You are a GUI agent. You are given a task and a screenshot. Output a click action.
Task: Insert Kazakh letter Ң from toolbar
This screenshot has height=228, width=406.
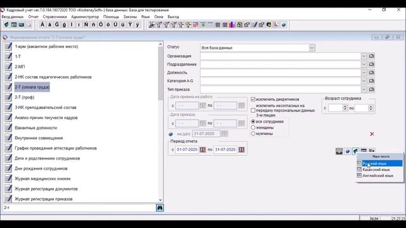(x=86, y=25)
